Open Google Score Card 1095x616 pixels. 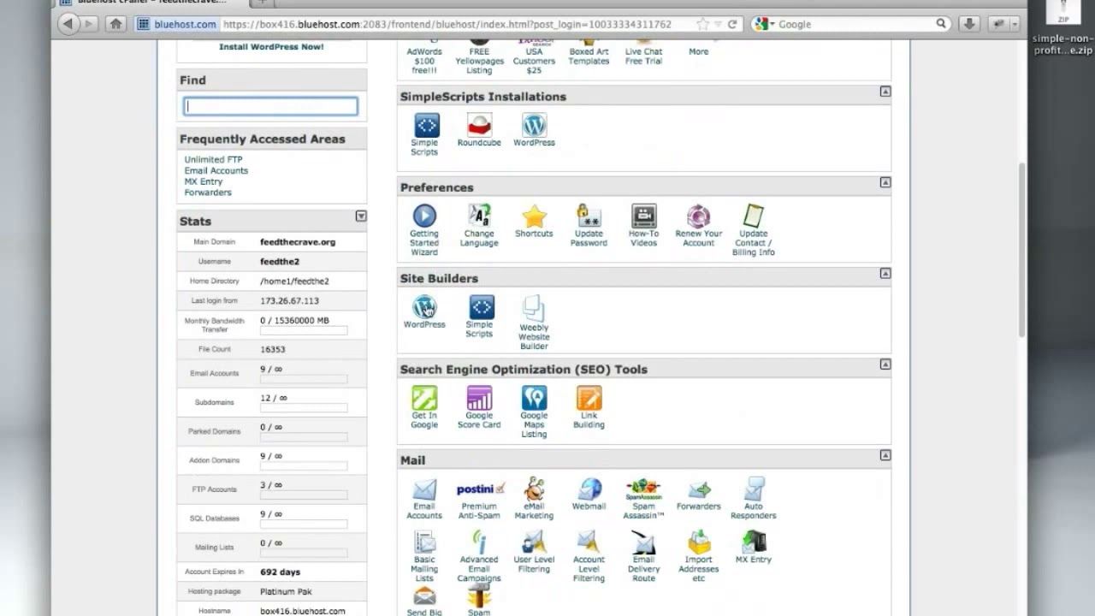click(x=479, y=407)
